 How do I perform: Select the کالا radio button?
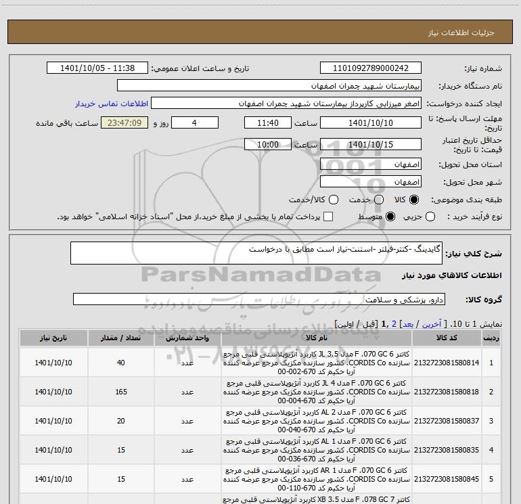(x=414, y=200)
